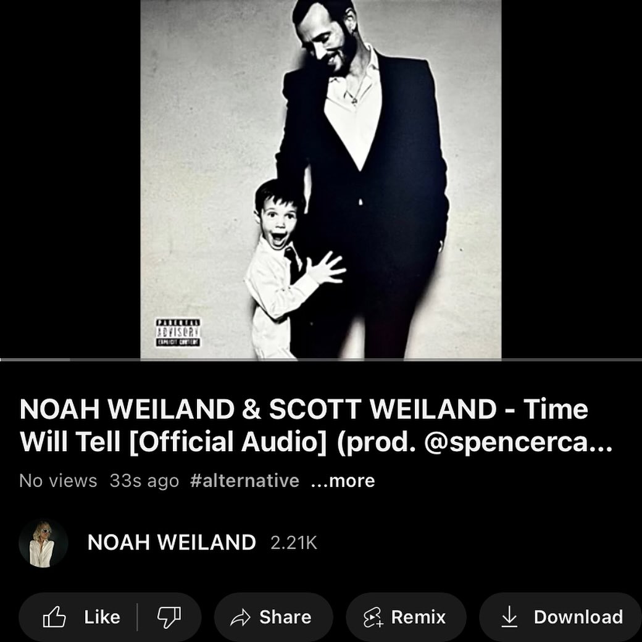
Task: Select the Download text label
Action: (x=578, y=617)
